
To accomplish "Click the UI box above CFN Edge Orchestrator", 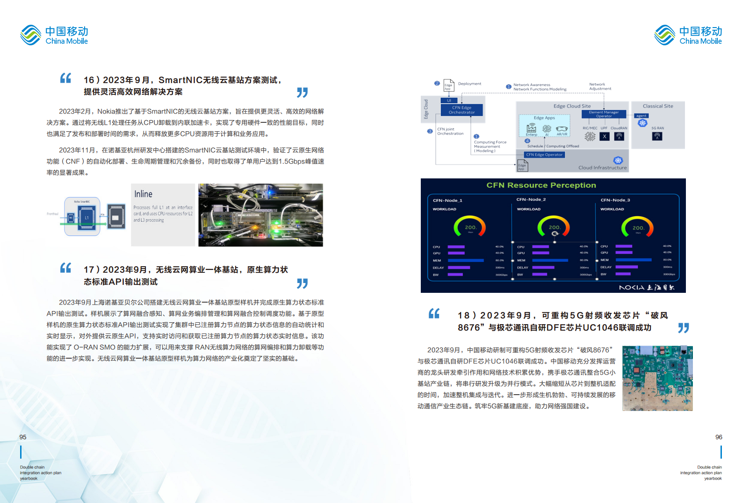I will pos(449,100).
